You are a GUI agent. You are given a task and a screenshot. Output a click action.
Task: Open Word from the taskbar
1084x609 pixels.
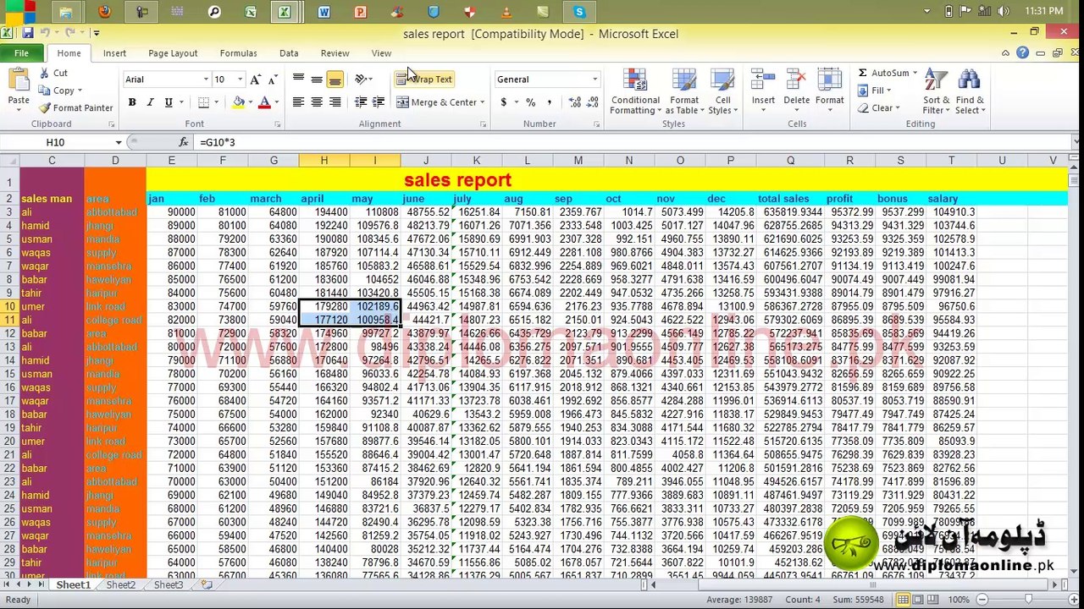pyautogui.click(x=324, y=12)
